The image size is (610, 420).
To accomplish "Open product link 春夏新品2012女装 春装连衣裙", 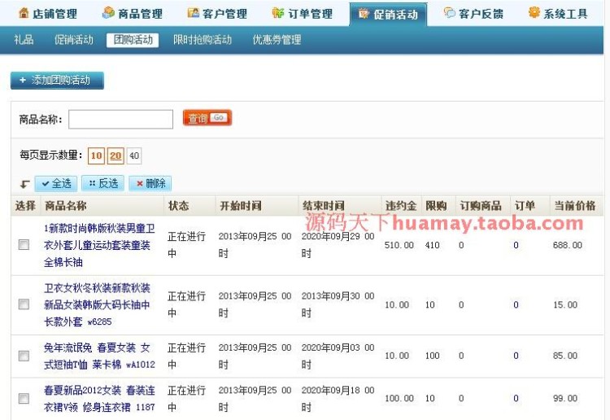I will [x=99, y=399].
